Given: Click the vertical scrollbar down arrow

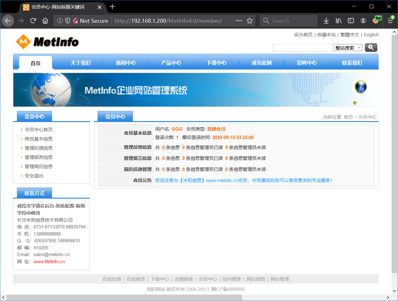Looking at the screenshot, I should (x=394, y=291).
